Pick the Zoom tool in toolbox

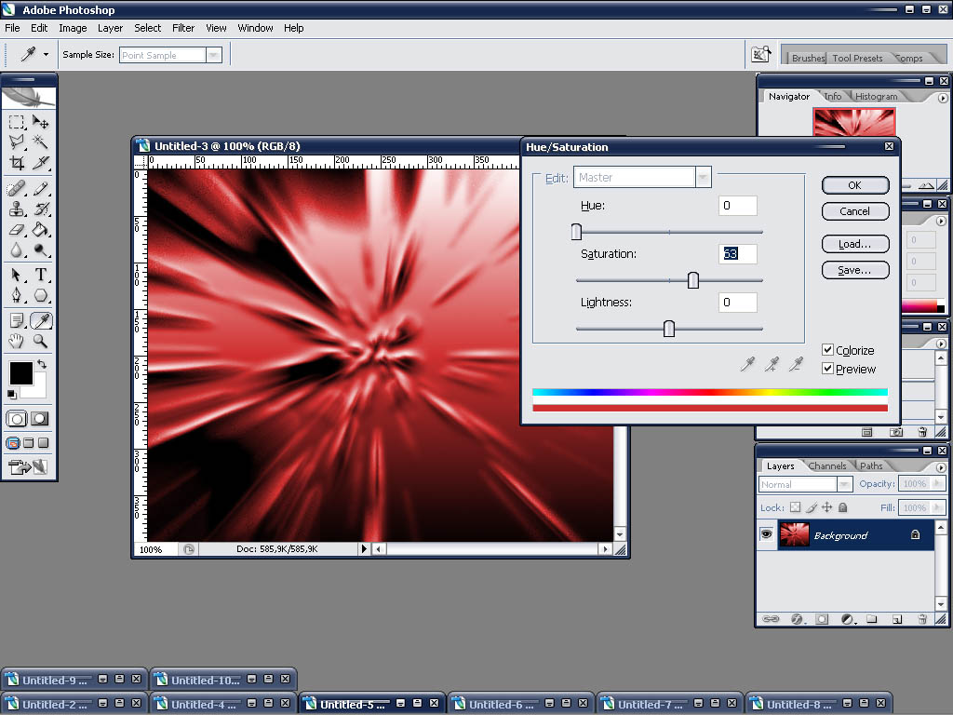pyautogui.click(x=41, y=342)
